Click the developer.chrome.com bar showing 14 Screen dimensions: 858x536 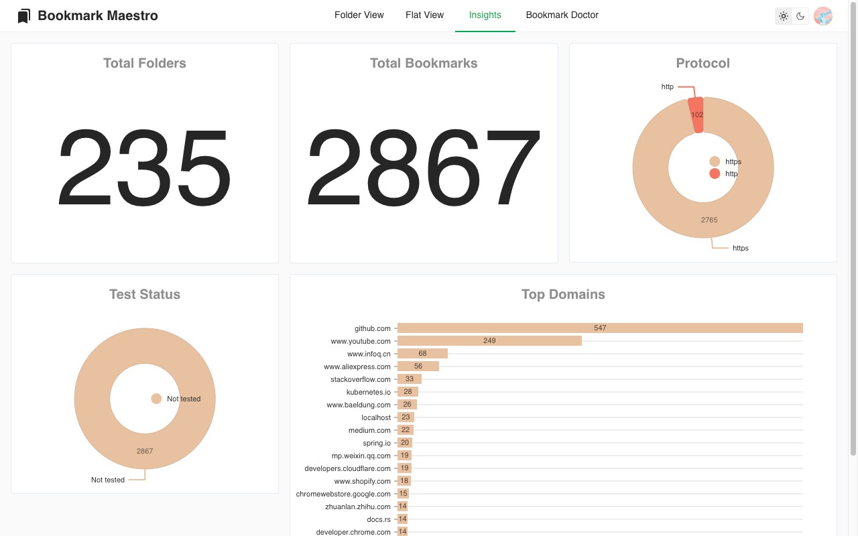403,532
